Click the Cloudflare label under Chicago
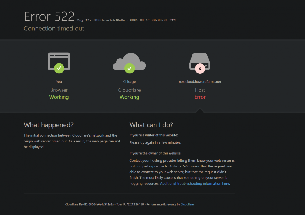The image size is (305, 215). [x=129, y=90]
